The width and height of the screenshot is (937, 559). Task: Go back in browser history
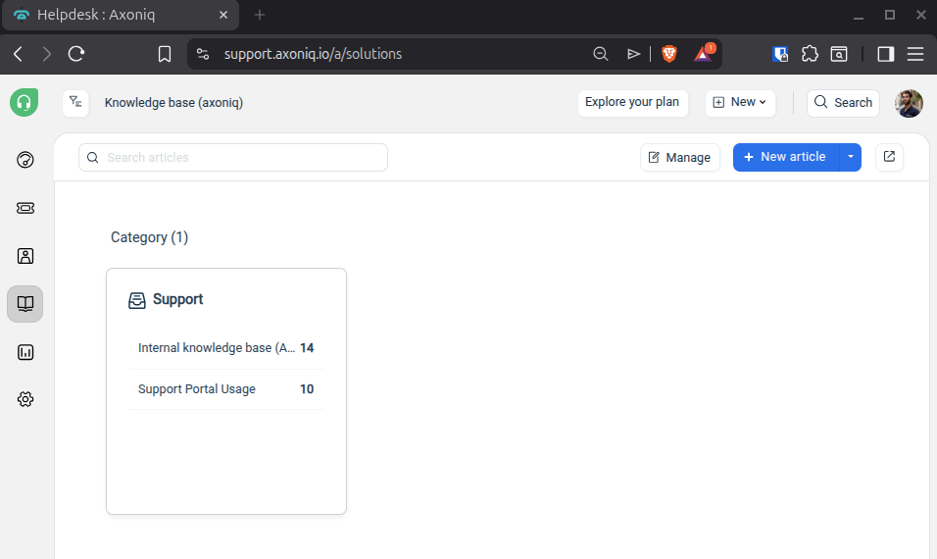(x=19, y=54)
